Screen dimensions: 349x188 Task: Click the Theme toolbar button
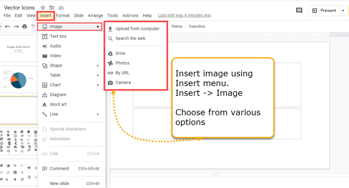tap(177, 27)
